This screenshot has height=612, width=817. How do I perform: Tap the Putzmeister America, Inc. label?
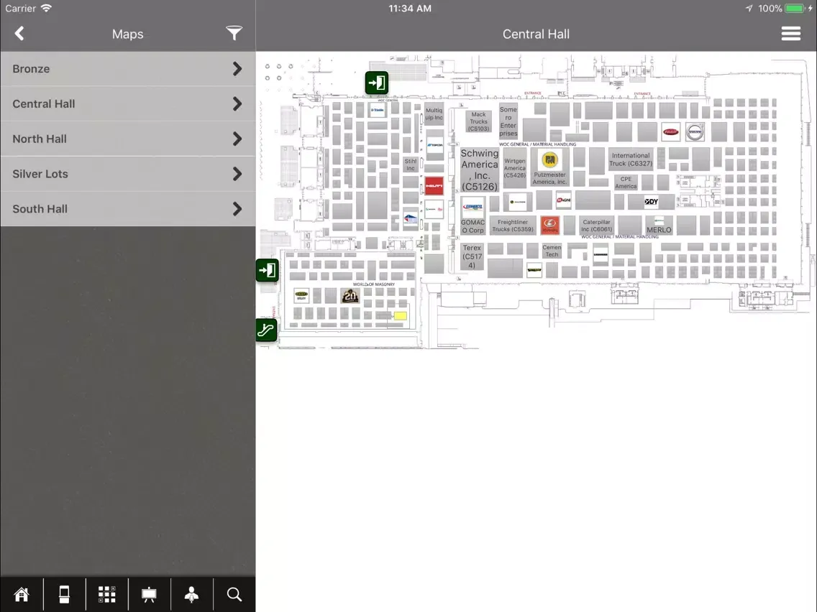pyautogui.click(x=549, y=178)
